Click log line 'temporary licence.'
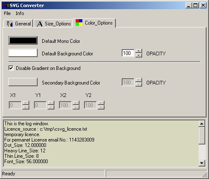Viewport: 209px width, 179px height. [22, 134]
